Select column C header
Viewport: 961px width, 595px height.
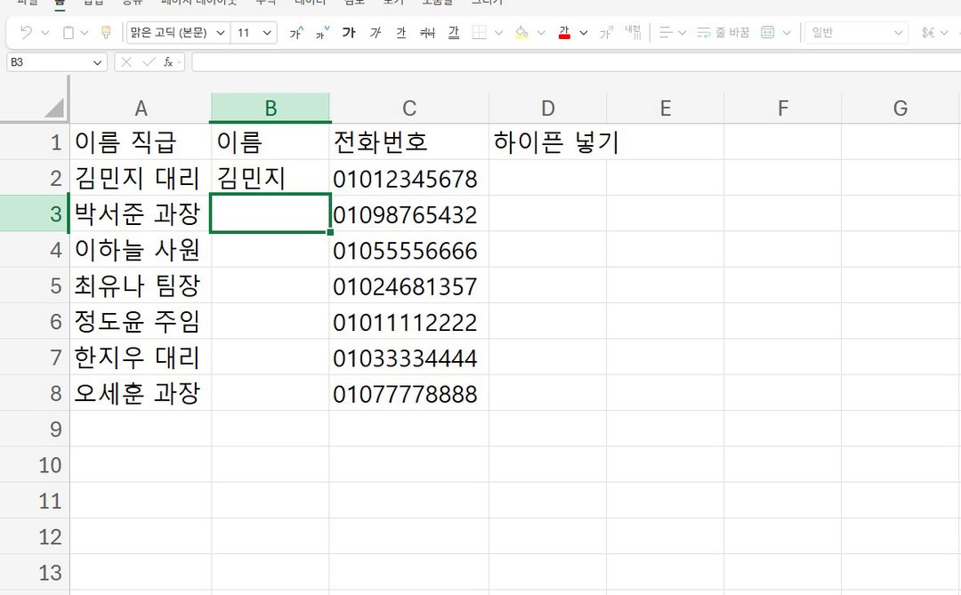click(408, 108)
